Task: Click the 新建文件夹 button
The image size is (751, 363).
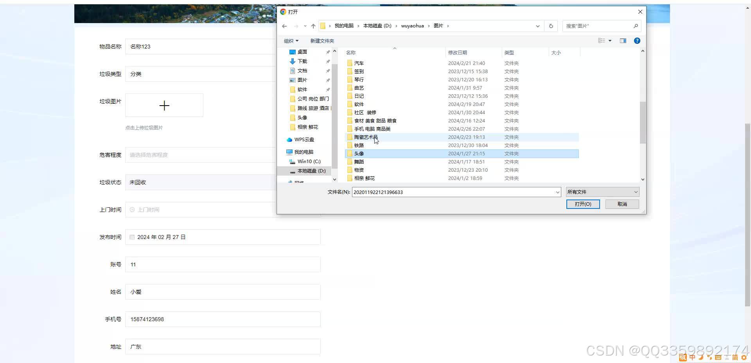Action: click(322, 41)
